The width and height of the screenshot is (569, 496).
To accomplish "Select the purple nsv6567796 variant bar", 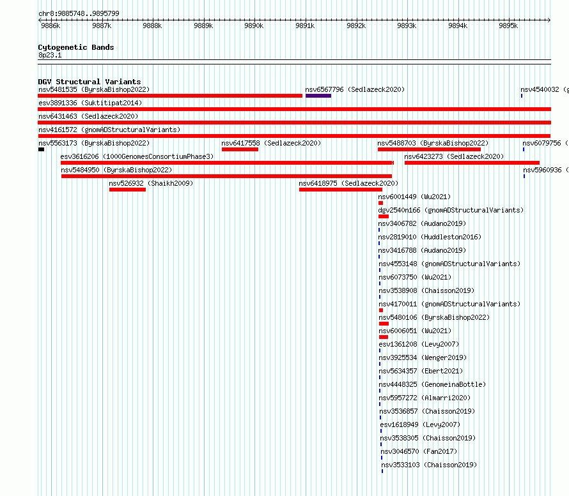I will click(x=318, y=96).
